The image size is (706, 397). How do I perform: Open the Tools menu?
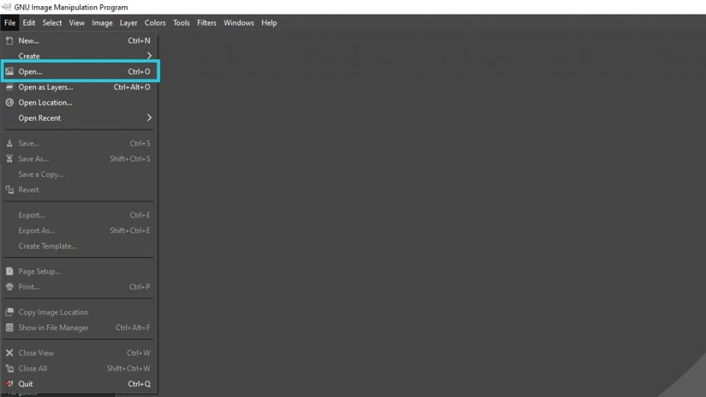click(x=181, y=23)
